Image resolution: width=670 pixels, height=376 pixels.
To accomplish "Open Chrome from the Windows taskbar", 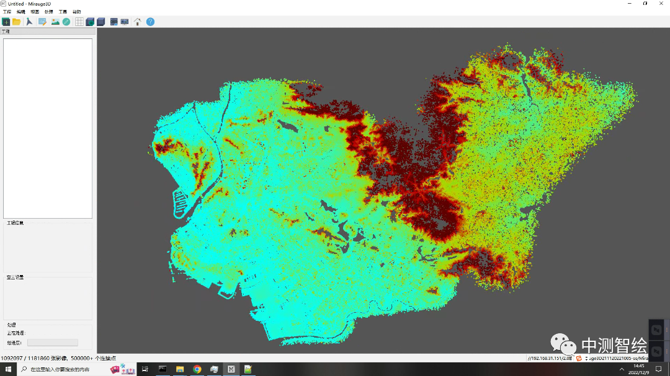I will click(x=197, y=369).
